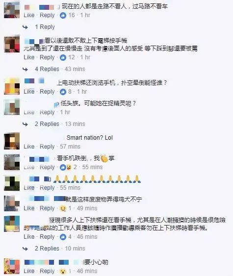Like the 'Smart nation? Lol' comment

click(29, 147)
